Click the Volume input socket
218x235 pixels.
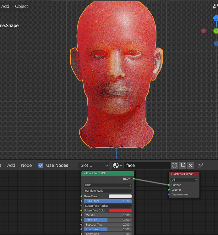169,190
